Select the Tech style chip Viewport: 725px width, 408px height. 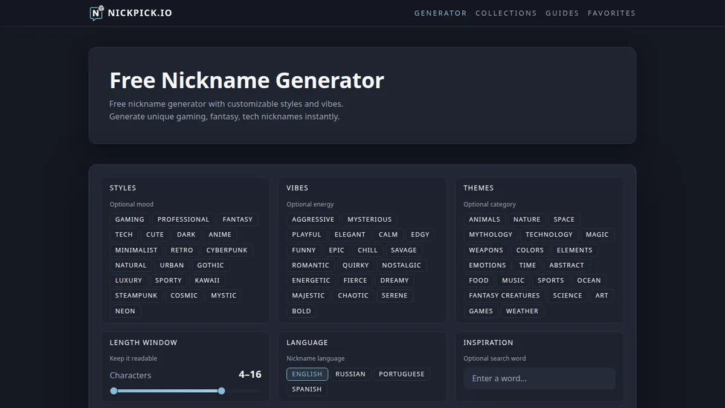point(124,235)
